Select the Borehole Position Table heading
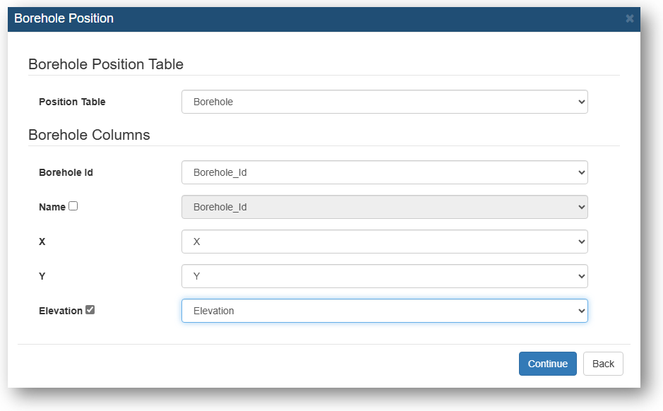The height and width of the screenshot is (411, 663). (x=106, y=64)
